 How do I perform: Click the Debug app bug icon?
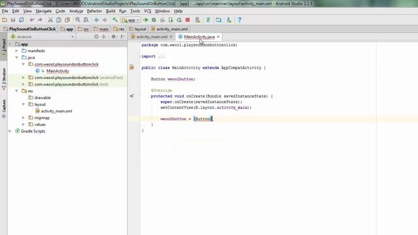154,20
